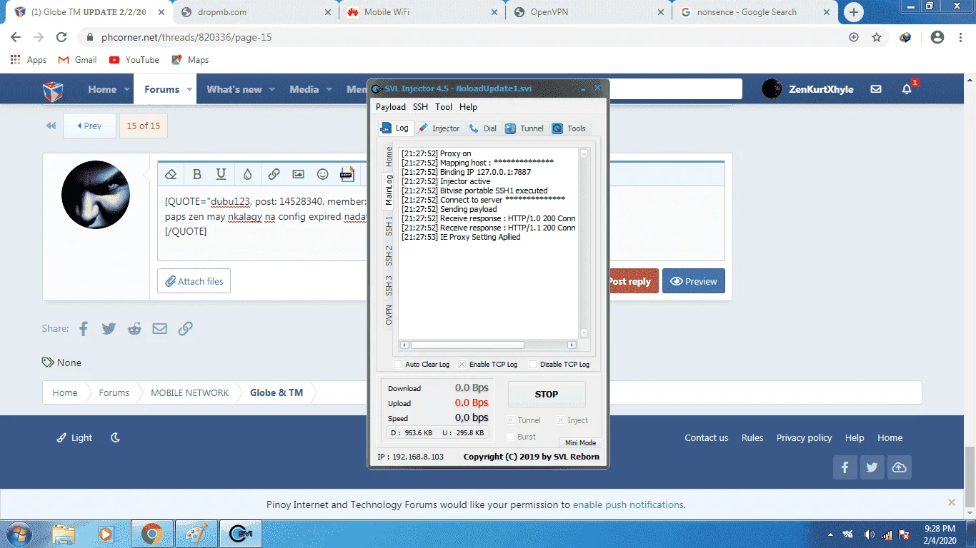Viewport: 976px width, 548px height.
Task: Switch to Tools tab in SVL Injector
Action: click(569, 128)
